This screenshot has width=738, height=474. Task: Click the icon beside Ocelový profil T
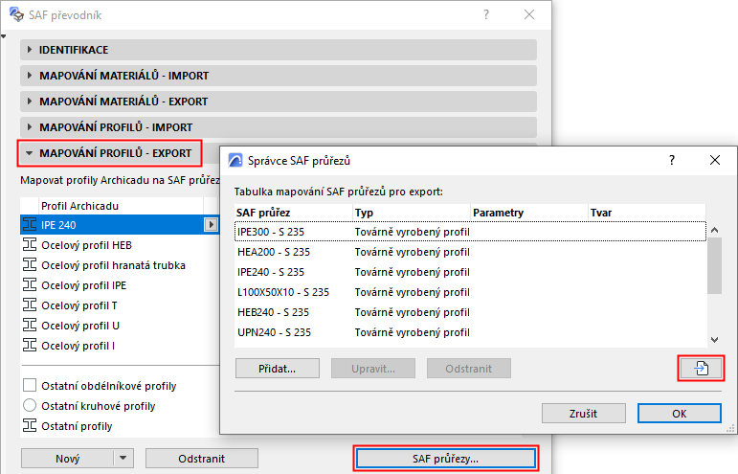[30, 305]
